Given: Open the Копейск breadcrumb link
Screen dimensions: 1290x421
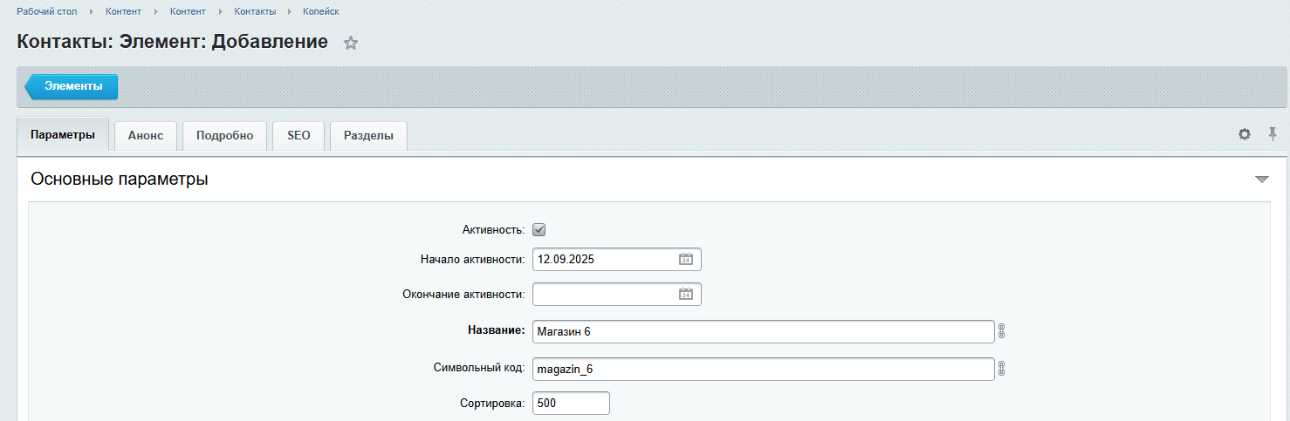Looking at the screenshot, I should click(x=320, y=11).
